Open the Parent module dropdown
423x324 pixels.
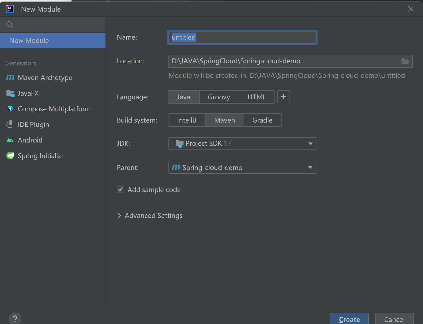(242, 167)
